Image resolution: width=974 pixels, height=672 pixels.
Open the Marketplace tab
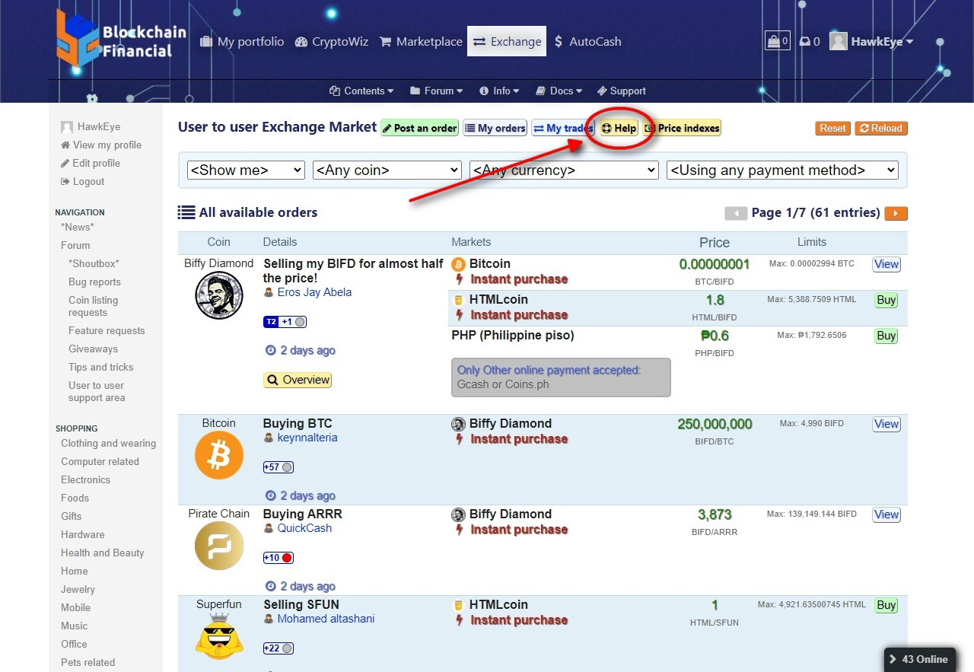point(421,42)
